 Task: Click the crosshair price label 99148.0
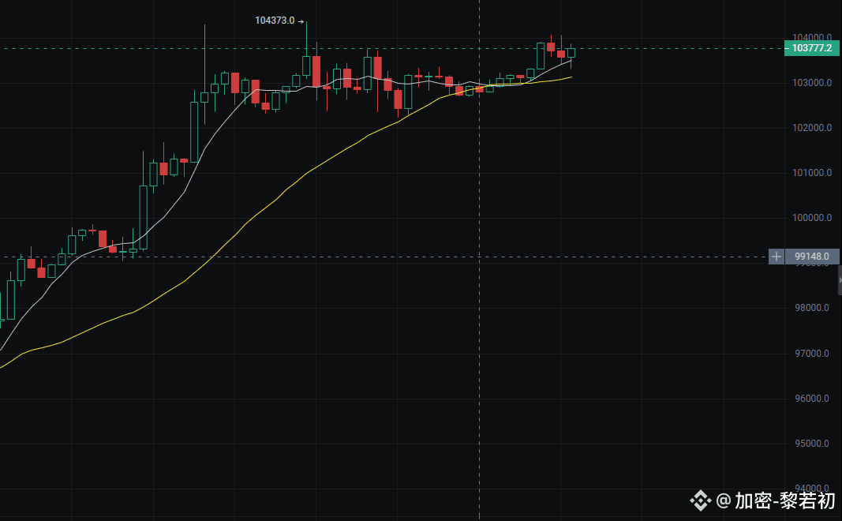[x=812, y=257]
